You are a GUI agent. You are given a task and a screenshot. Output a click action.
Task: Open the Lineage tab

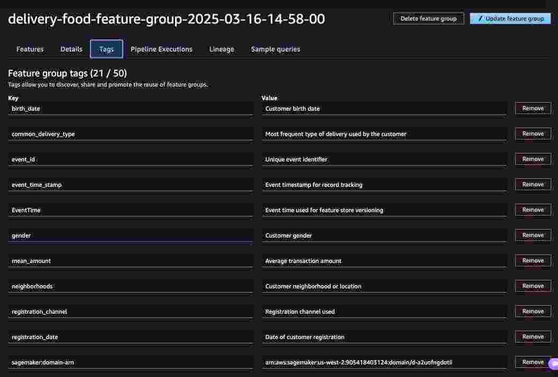pyautogui.click(x=222, y=49)
